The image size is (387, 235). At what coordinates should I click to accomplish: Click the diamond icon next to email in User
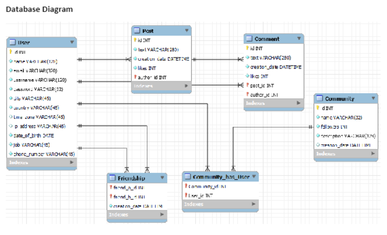point(11,70)
